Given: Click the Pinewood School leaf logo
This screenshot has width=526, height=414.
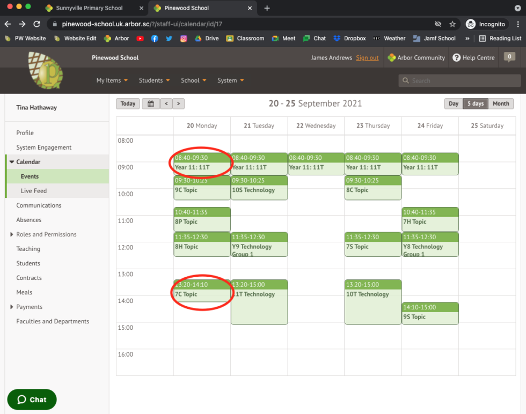Looking at the screenshot, I should (45, 70).
